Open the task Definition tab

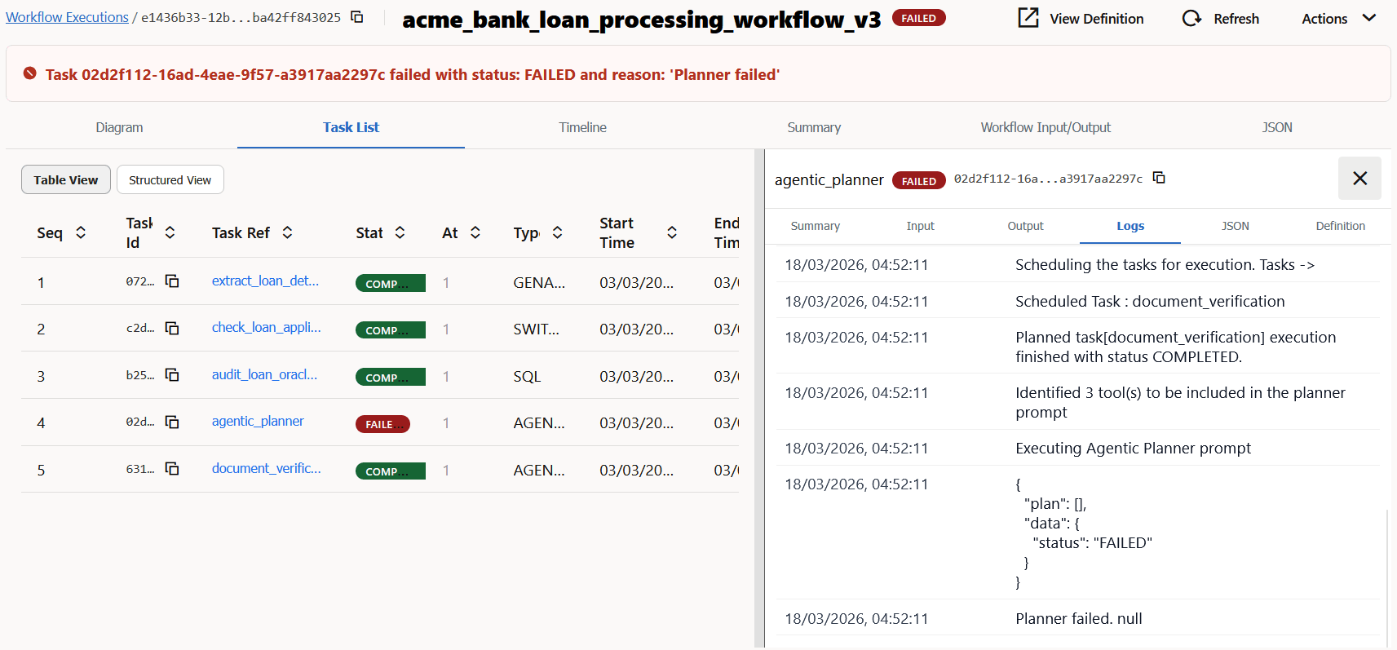[x=1340, y=226]
